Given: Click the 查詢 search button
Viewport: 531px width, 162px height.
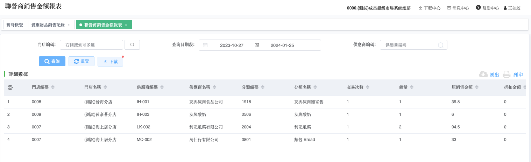Looking at the screenshot, I should pyautogui.click(x=52, y=61).
